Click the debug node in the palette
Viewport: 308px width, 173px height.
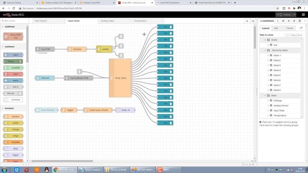tap(13, 62)
